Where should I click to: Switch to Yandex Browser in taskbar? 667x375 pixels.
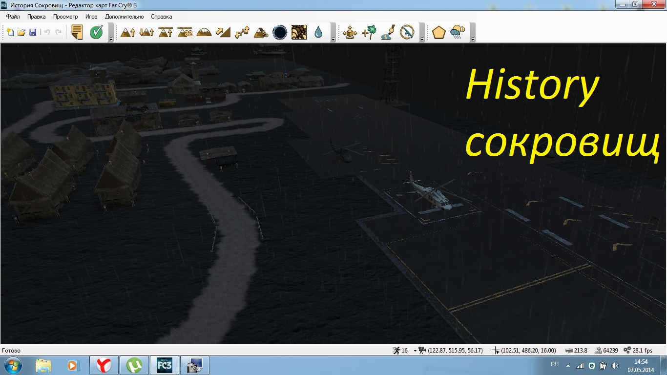[x=104, y=365]
